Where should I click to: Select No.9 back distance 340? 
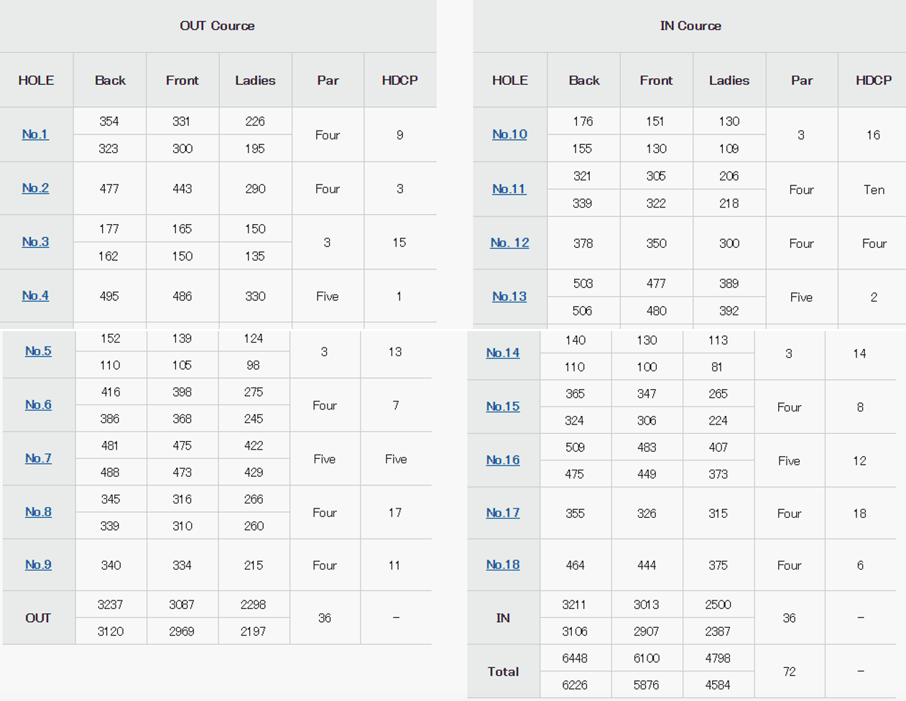click(111, 565)
